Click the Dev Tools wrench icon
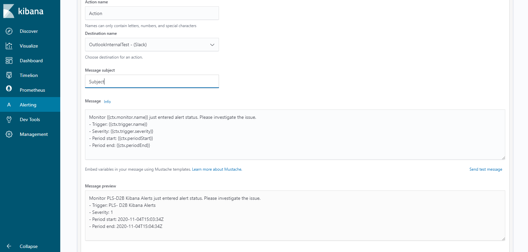Viewport: 528px width, 252px height. tap(9, 119)
